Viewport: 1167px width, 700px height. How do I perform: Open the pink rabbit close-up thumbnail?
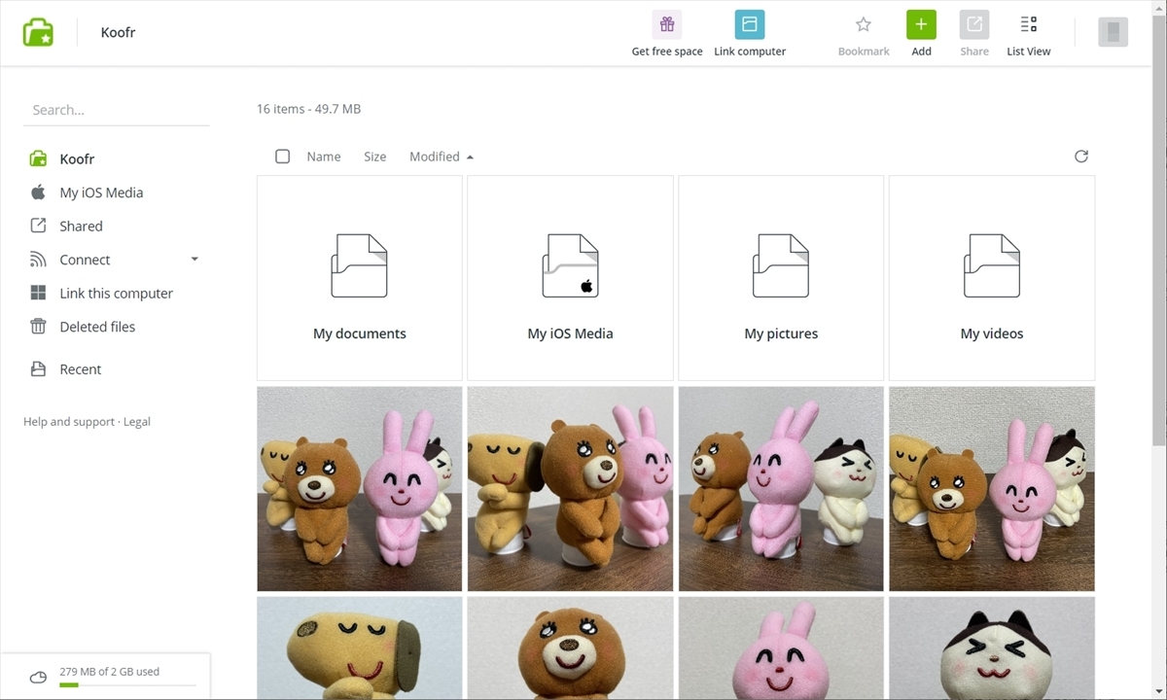point(781,648)
